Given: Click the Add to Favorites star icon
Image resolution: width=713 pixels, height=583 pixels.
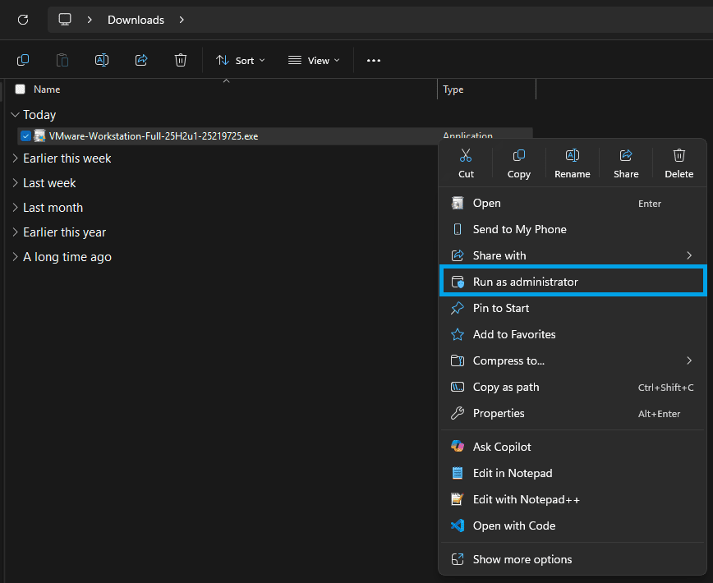Looking at the screenshot, I should (x=458, y=334).
